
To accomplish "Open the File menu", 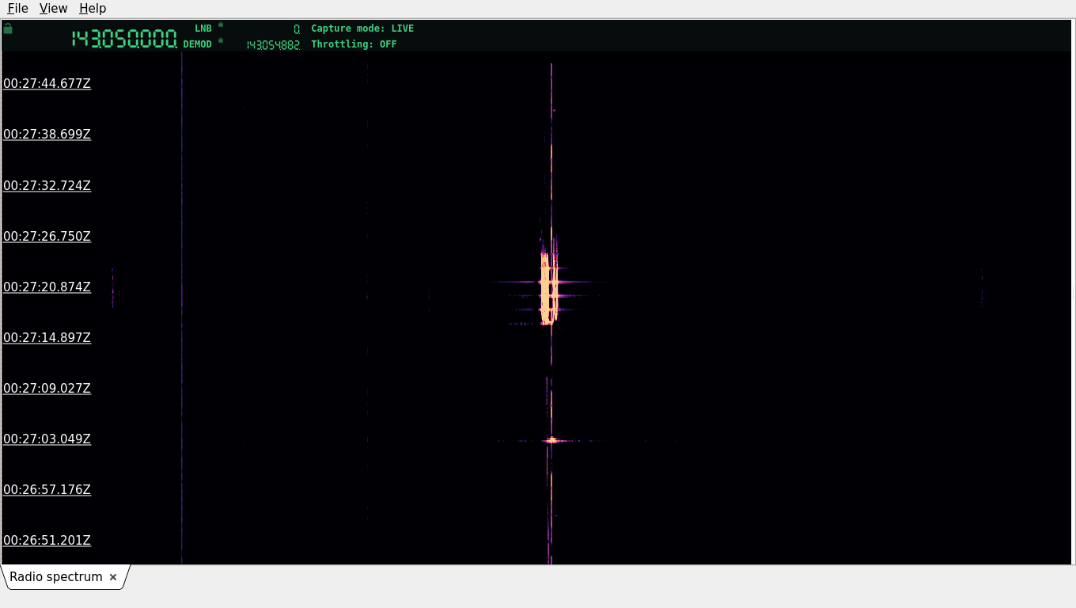I will tap(17, 8).
